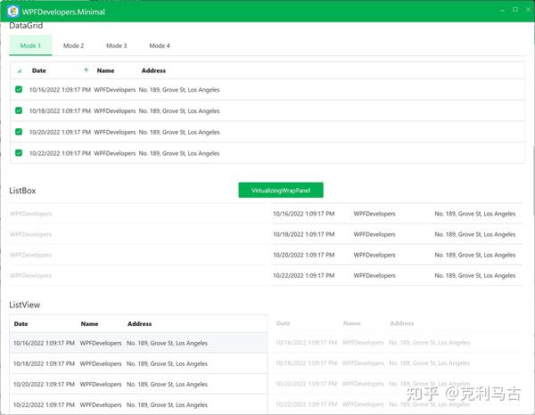Select the enabled ListBox item dated 10/16/2022

click(397, 214)
